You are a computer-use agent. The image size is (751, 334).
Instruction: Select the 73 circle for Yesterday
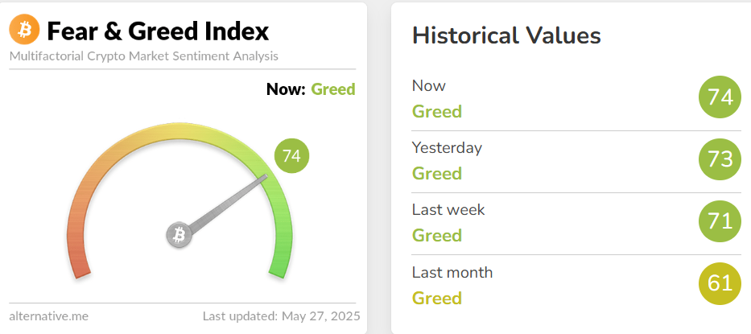point(720,159)
